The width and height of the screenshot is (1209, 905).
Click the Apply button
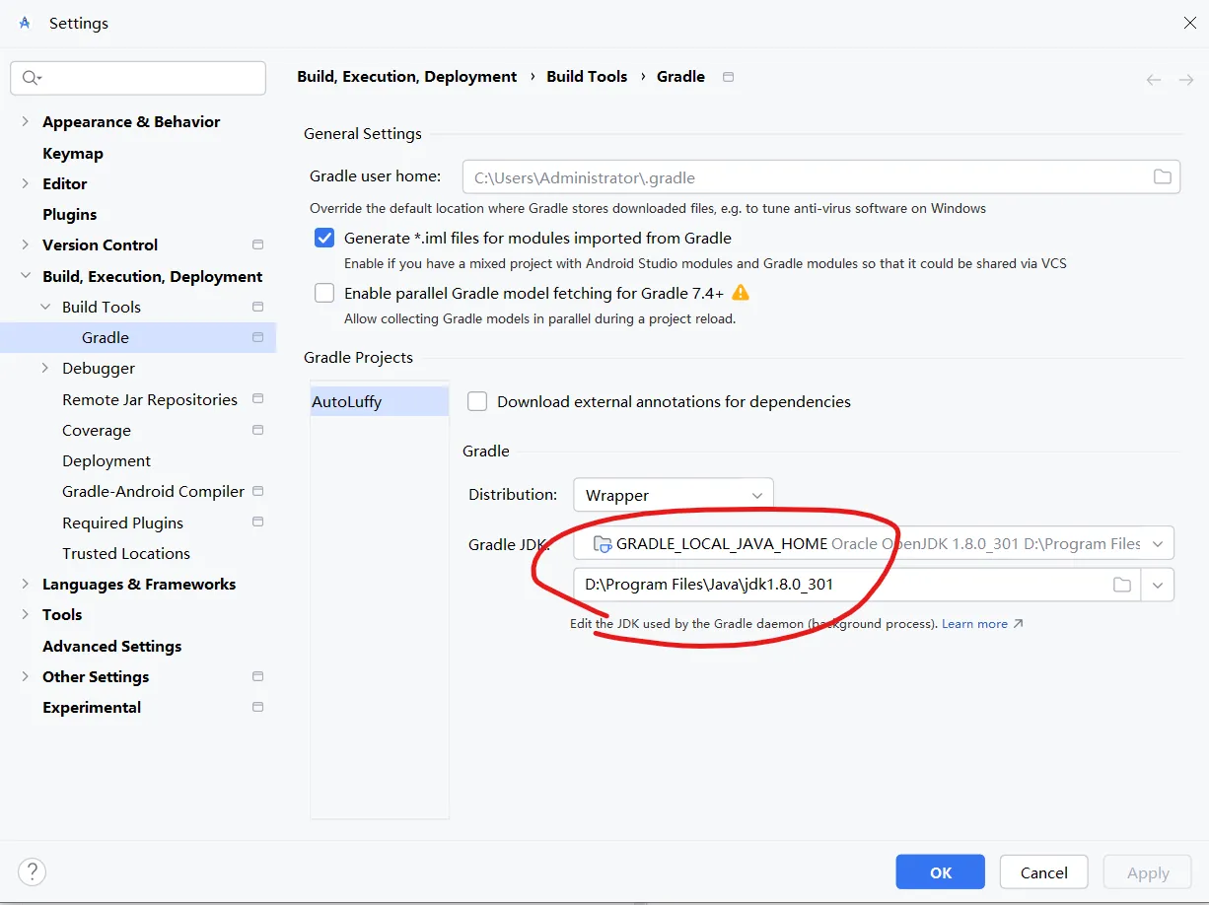(1148, 872)
